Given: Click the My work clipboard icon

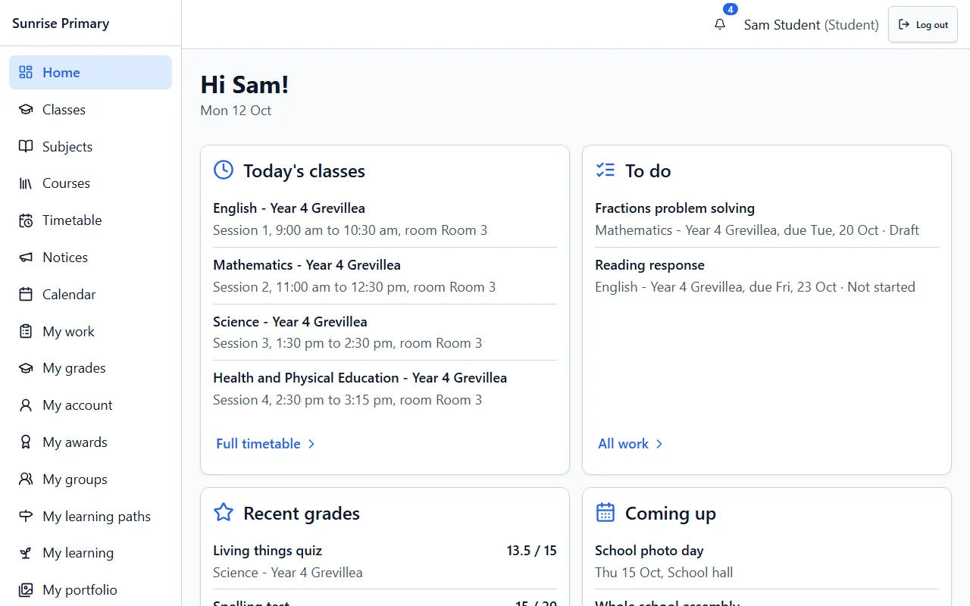Looking at the screenshot, I should tap(26, 332).
